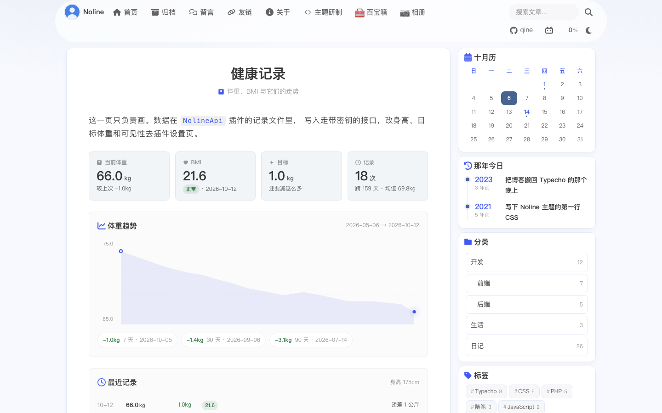
Task: Open the JavaScript tag
Action: tap(521, 407)
